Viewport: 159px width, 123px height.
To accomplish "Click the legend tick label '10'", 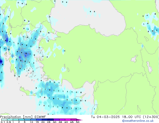I will coord(31,122).
